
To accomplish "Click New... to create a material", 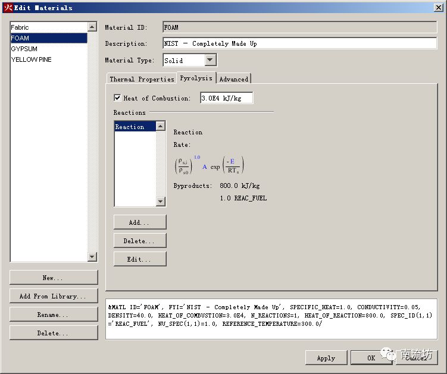I will pos(53,278).
